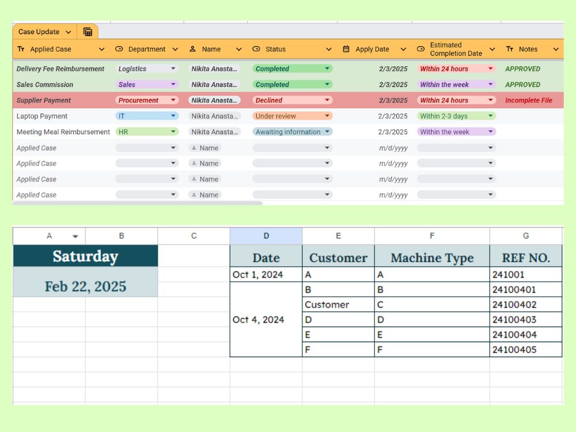Expand the Applied Case column options
576x432 pixels.
102,49
